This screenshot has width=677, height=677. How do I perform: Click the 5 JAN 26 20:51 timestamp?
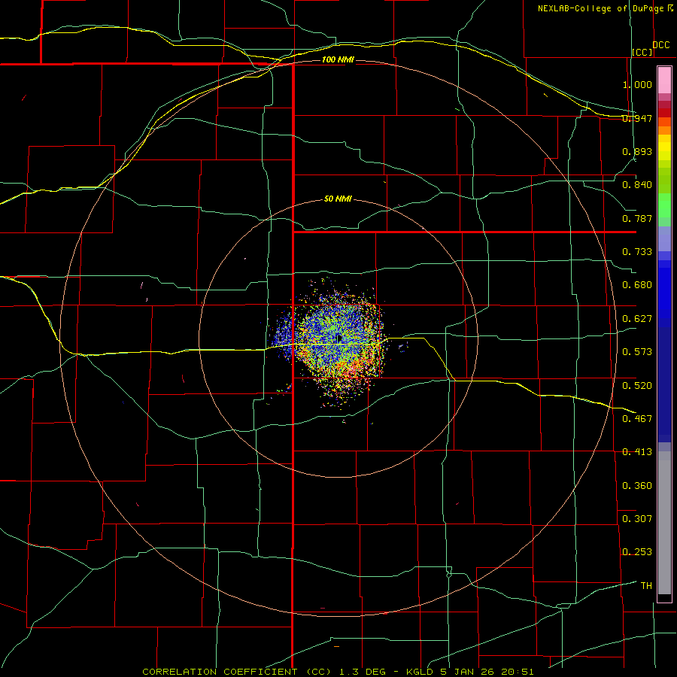pyautogui.click(x=486, y=672)
